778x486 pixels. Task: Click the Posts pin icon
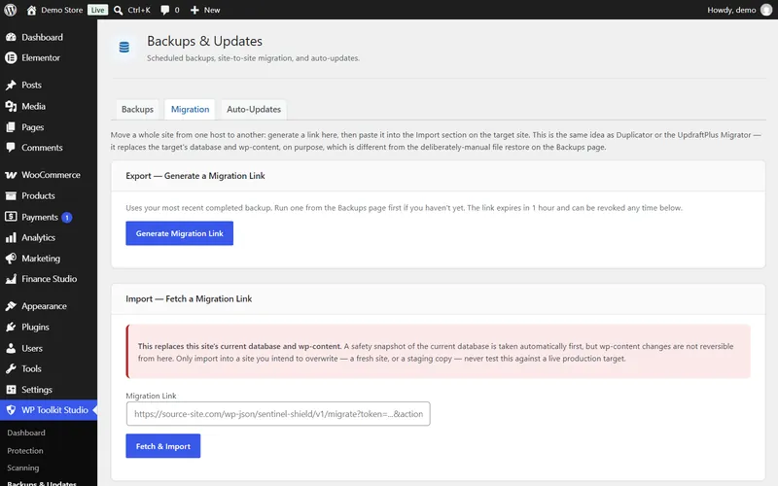[11, 86]
